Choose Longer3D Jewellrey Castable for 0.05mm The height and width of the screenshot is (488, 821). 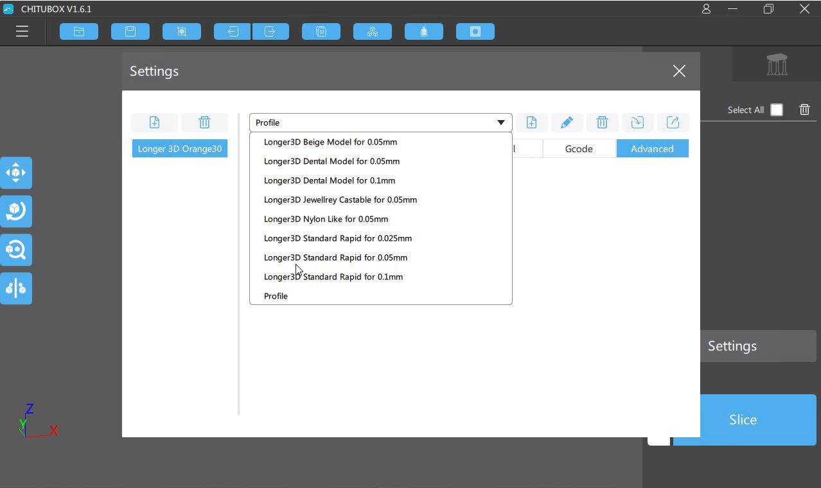click(380, 200)
